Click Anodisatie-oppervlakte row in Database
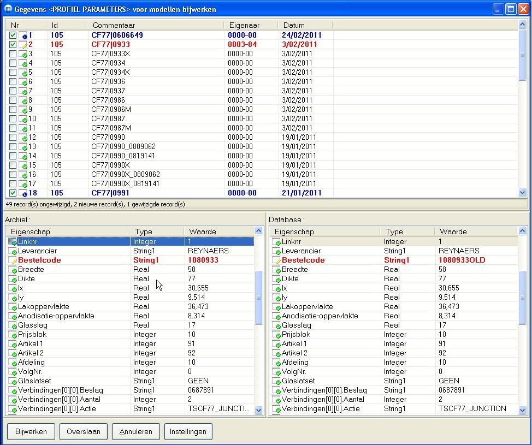The height and width of the screenshot is (445, 532). click(x=394, y=316)
